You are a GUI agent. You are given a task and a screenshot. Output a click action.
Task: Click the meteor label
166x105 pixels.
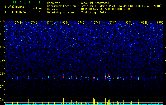click(37, 8)
